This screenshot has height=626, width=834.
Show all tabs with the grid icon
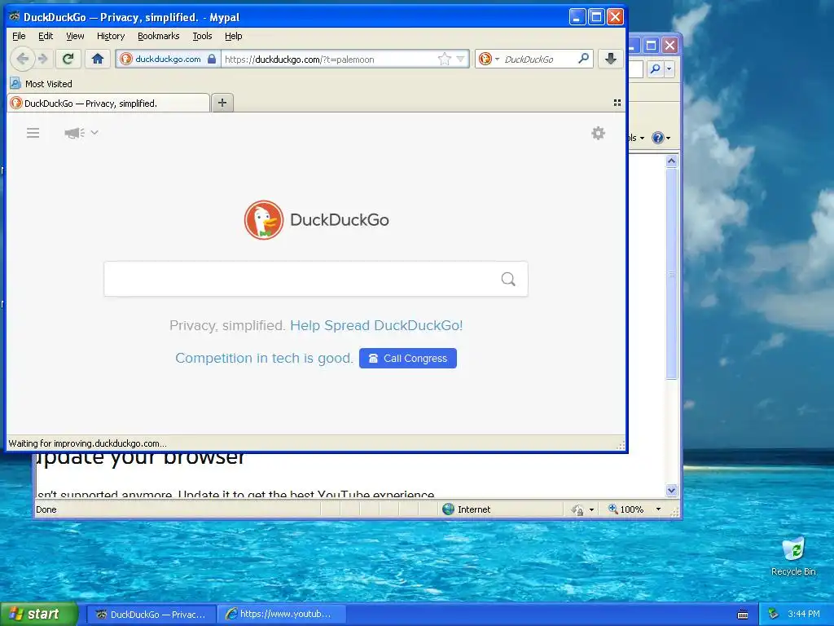click(x=617, y=103)
